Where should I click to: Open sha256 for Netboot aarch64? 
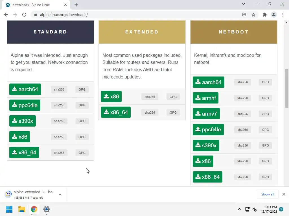pyautogui.click(x=242, y=82)
